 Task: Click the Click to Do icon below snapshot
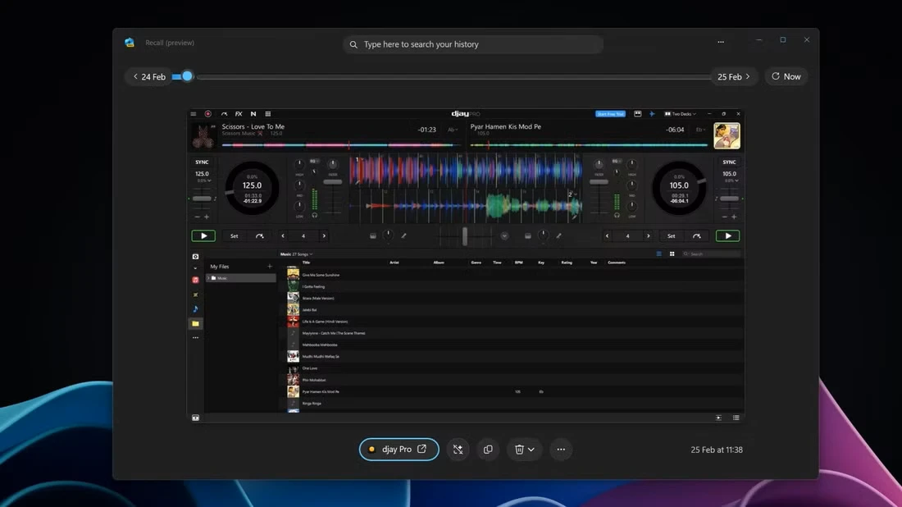(x=458, y=450)
